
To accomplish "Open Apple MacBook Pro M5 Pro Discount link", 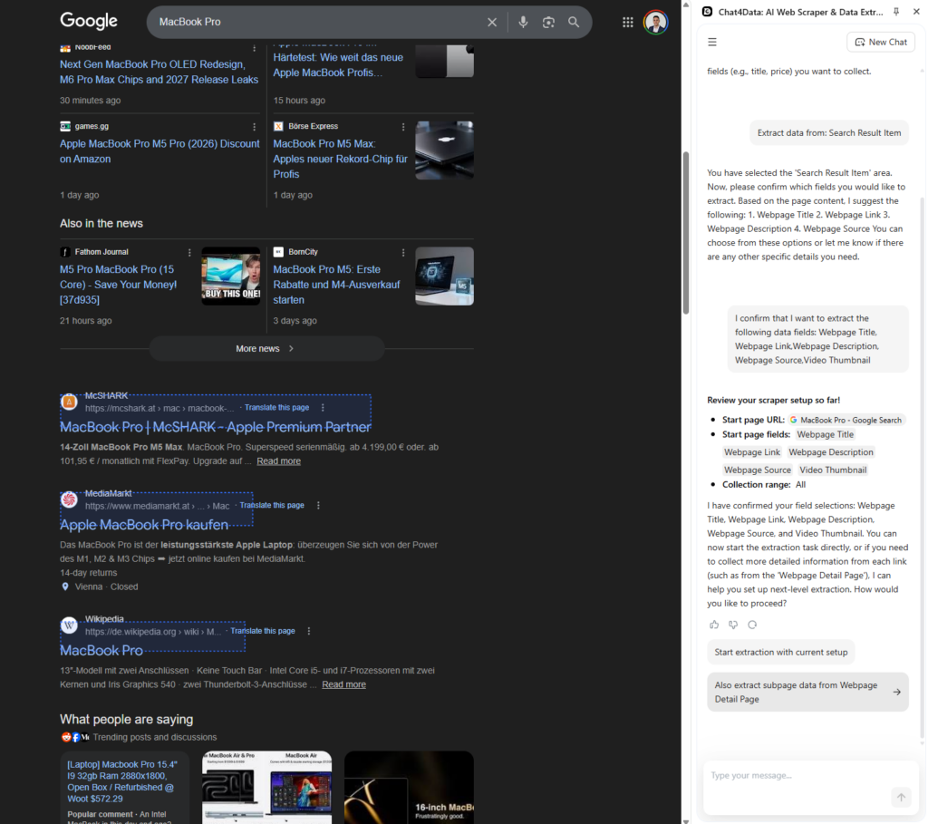I will [x=159, y=151].
